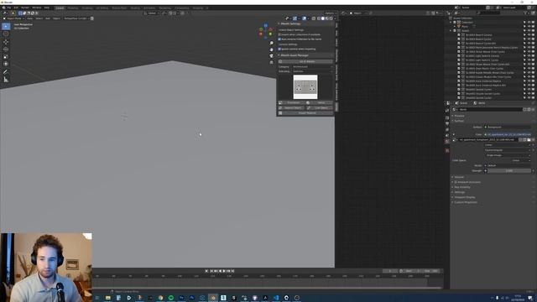The height and width of the screenshot is (302, 537).
Task: Open the File menu
Action: tap(9, 8)
